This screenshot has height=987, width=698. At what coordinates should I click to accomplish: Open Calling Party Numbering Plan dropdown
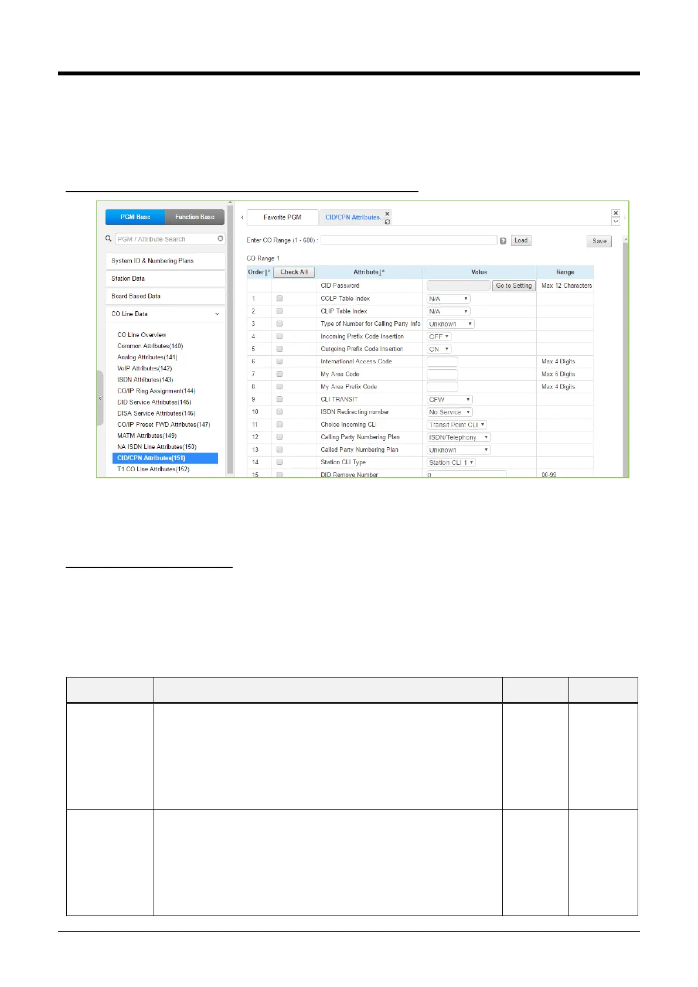pyautogui.click(x=459, y=437)
